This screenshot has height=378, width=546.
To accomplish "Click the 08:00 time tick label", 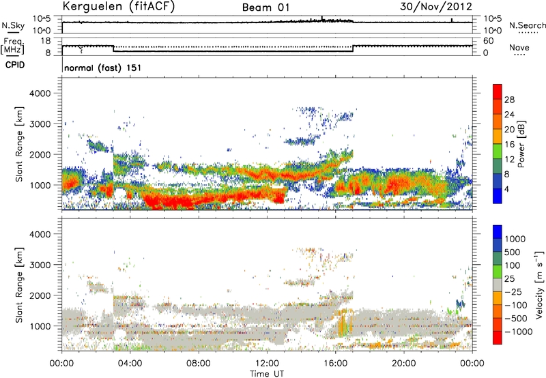I will (199, 364).
